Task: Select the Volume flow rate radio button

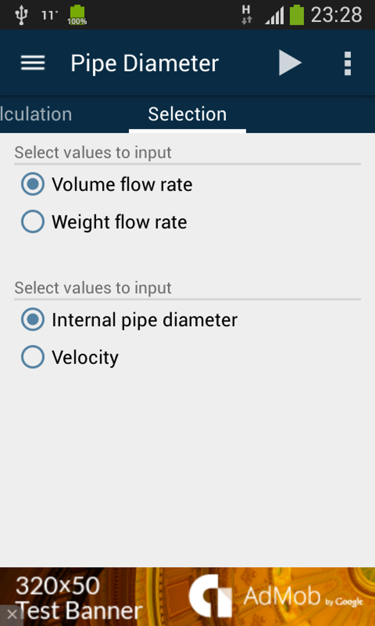Action: pos(33,184)
